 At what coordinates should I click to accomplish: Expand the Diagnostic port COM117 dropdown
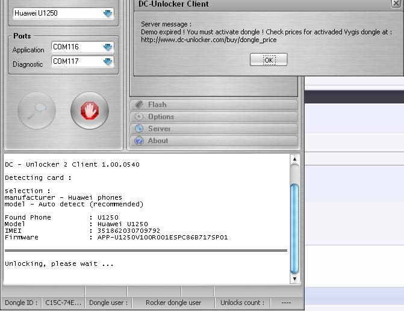click(x=107, y=61)
